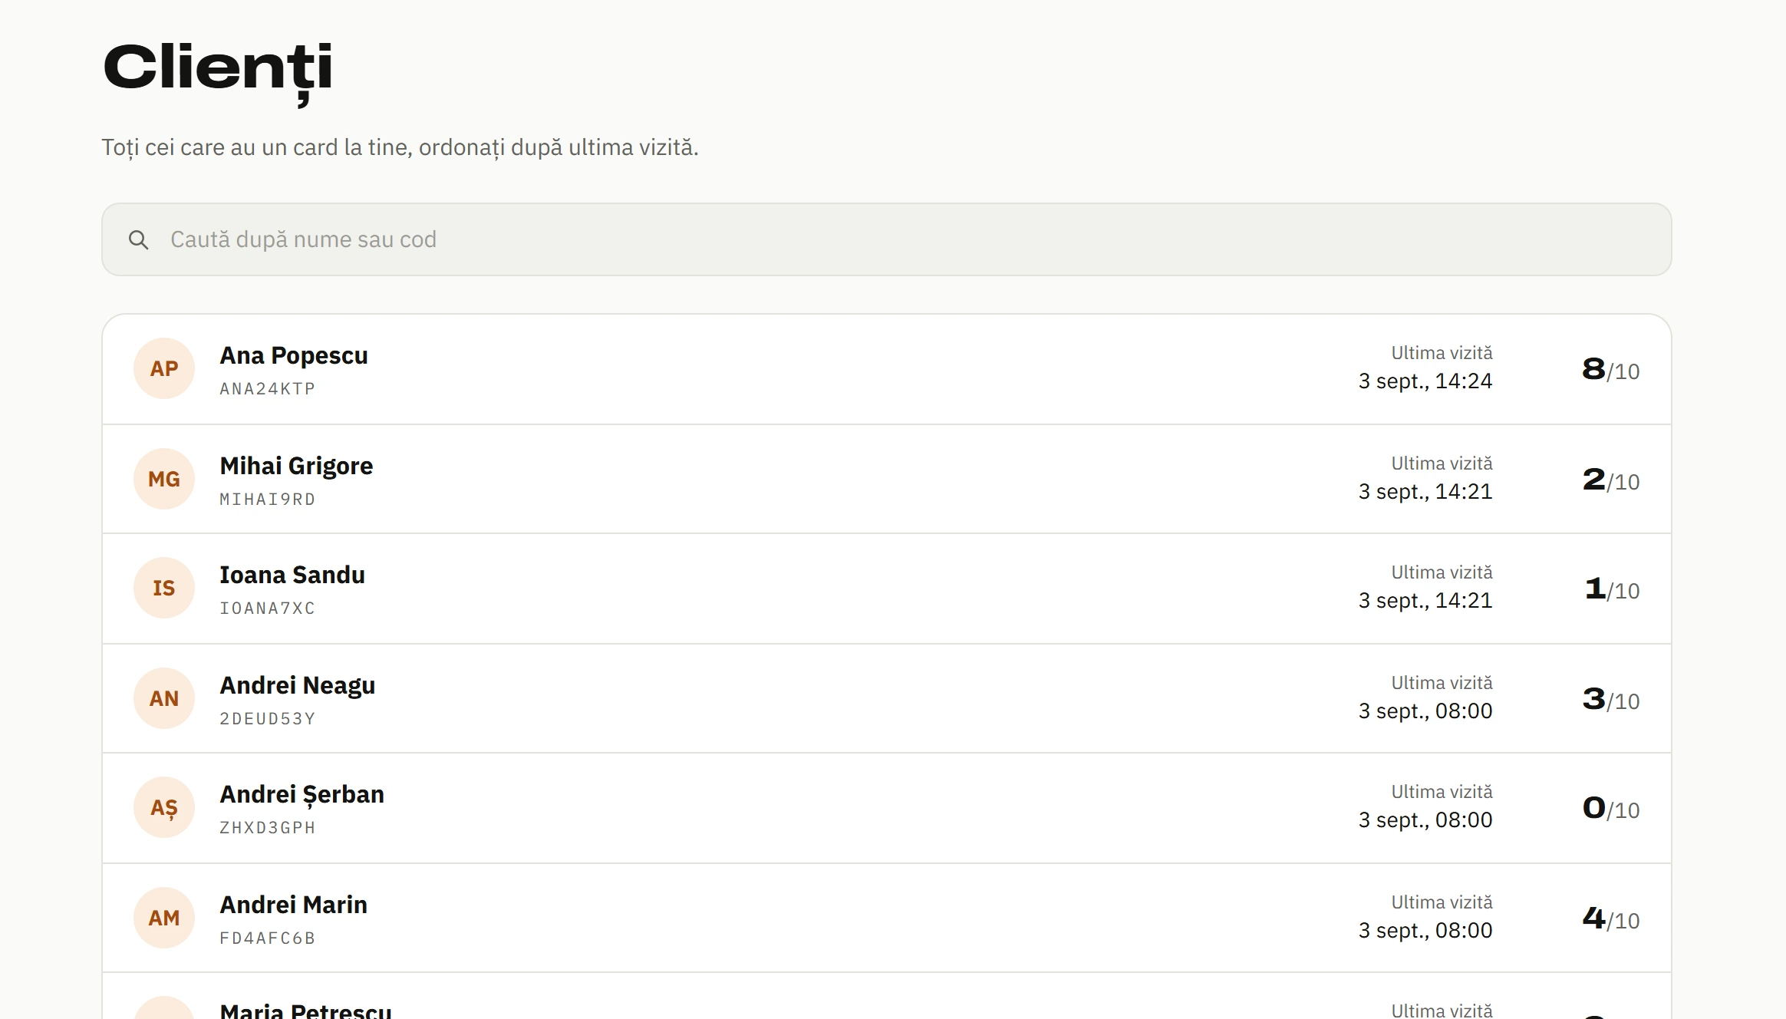
Task: Open the Ana Popescu client name
Action: point(294,356)
